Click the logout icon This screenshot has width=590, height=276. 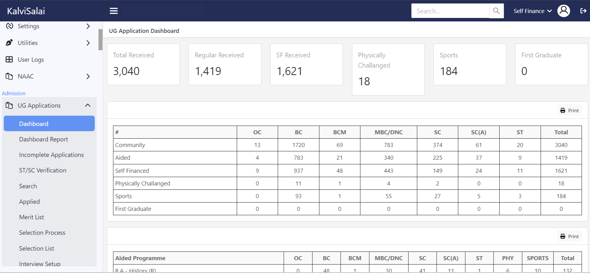[583, 11]
